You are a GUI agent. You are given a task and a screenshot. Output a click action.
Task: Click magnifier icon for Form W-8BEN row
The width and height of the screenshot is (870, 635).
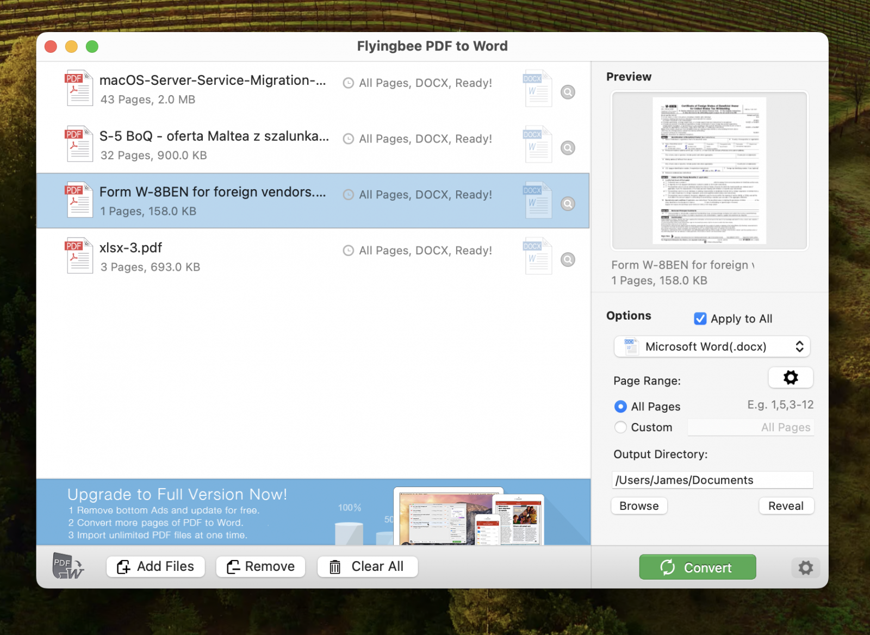pyautogui.click(x=568, y=204)
